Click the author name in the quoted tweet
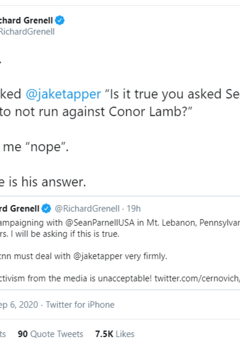Screen dimensions: 240x347 coord(20,209)
